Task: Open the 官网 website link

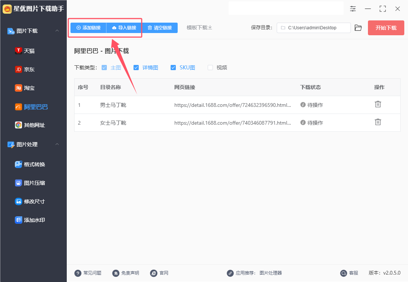Action: 159,273
